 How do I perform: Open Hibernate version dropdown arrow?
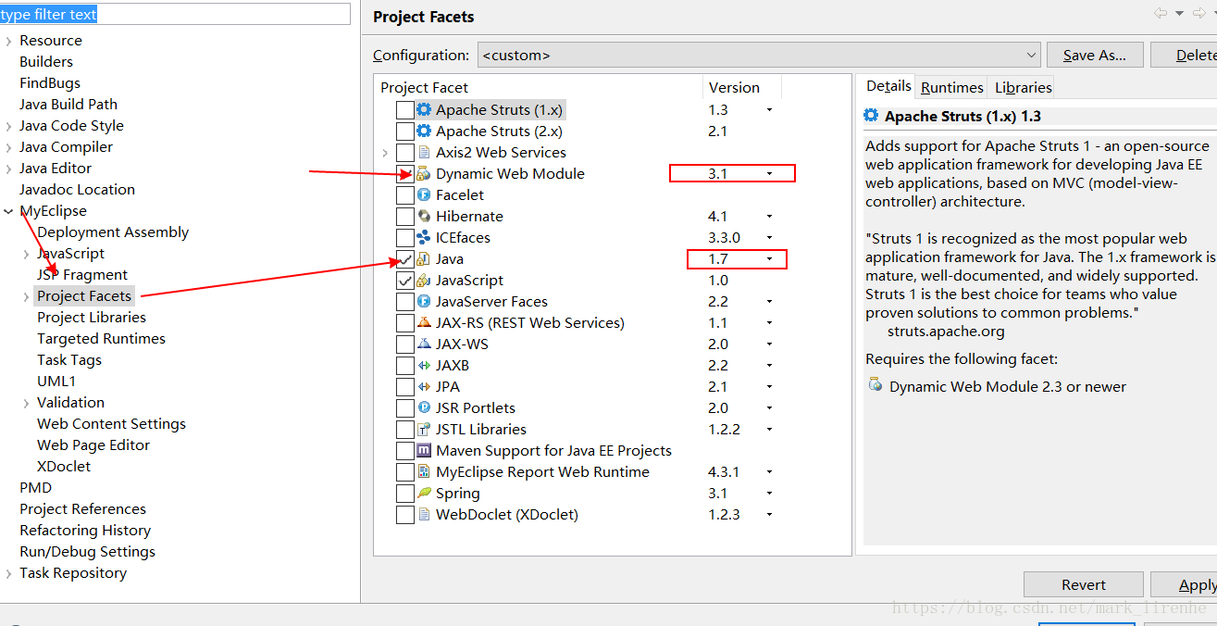click(769, 216)
